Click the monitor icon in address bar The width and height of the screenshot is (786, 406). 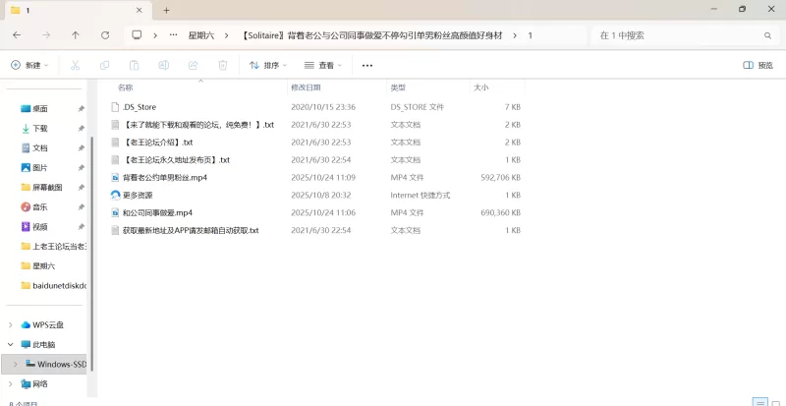(137, 35)
